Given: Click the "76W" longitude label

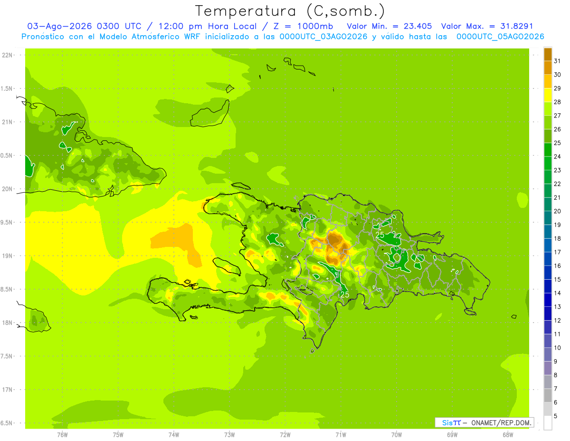Looking at the screenshot, I should [x=63, y=435].
